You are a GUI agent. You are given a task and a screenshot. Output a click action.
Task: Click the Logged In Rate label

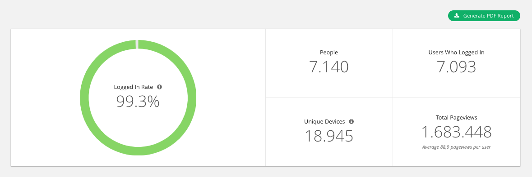coord(134,87)
